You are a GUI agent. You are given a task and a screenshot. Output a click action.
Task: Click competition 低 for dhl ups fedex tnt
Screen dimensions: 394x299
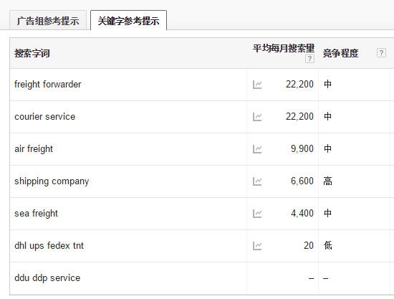327,245
